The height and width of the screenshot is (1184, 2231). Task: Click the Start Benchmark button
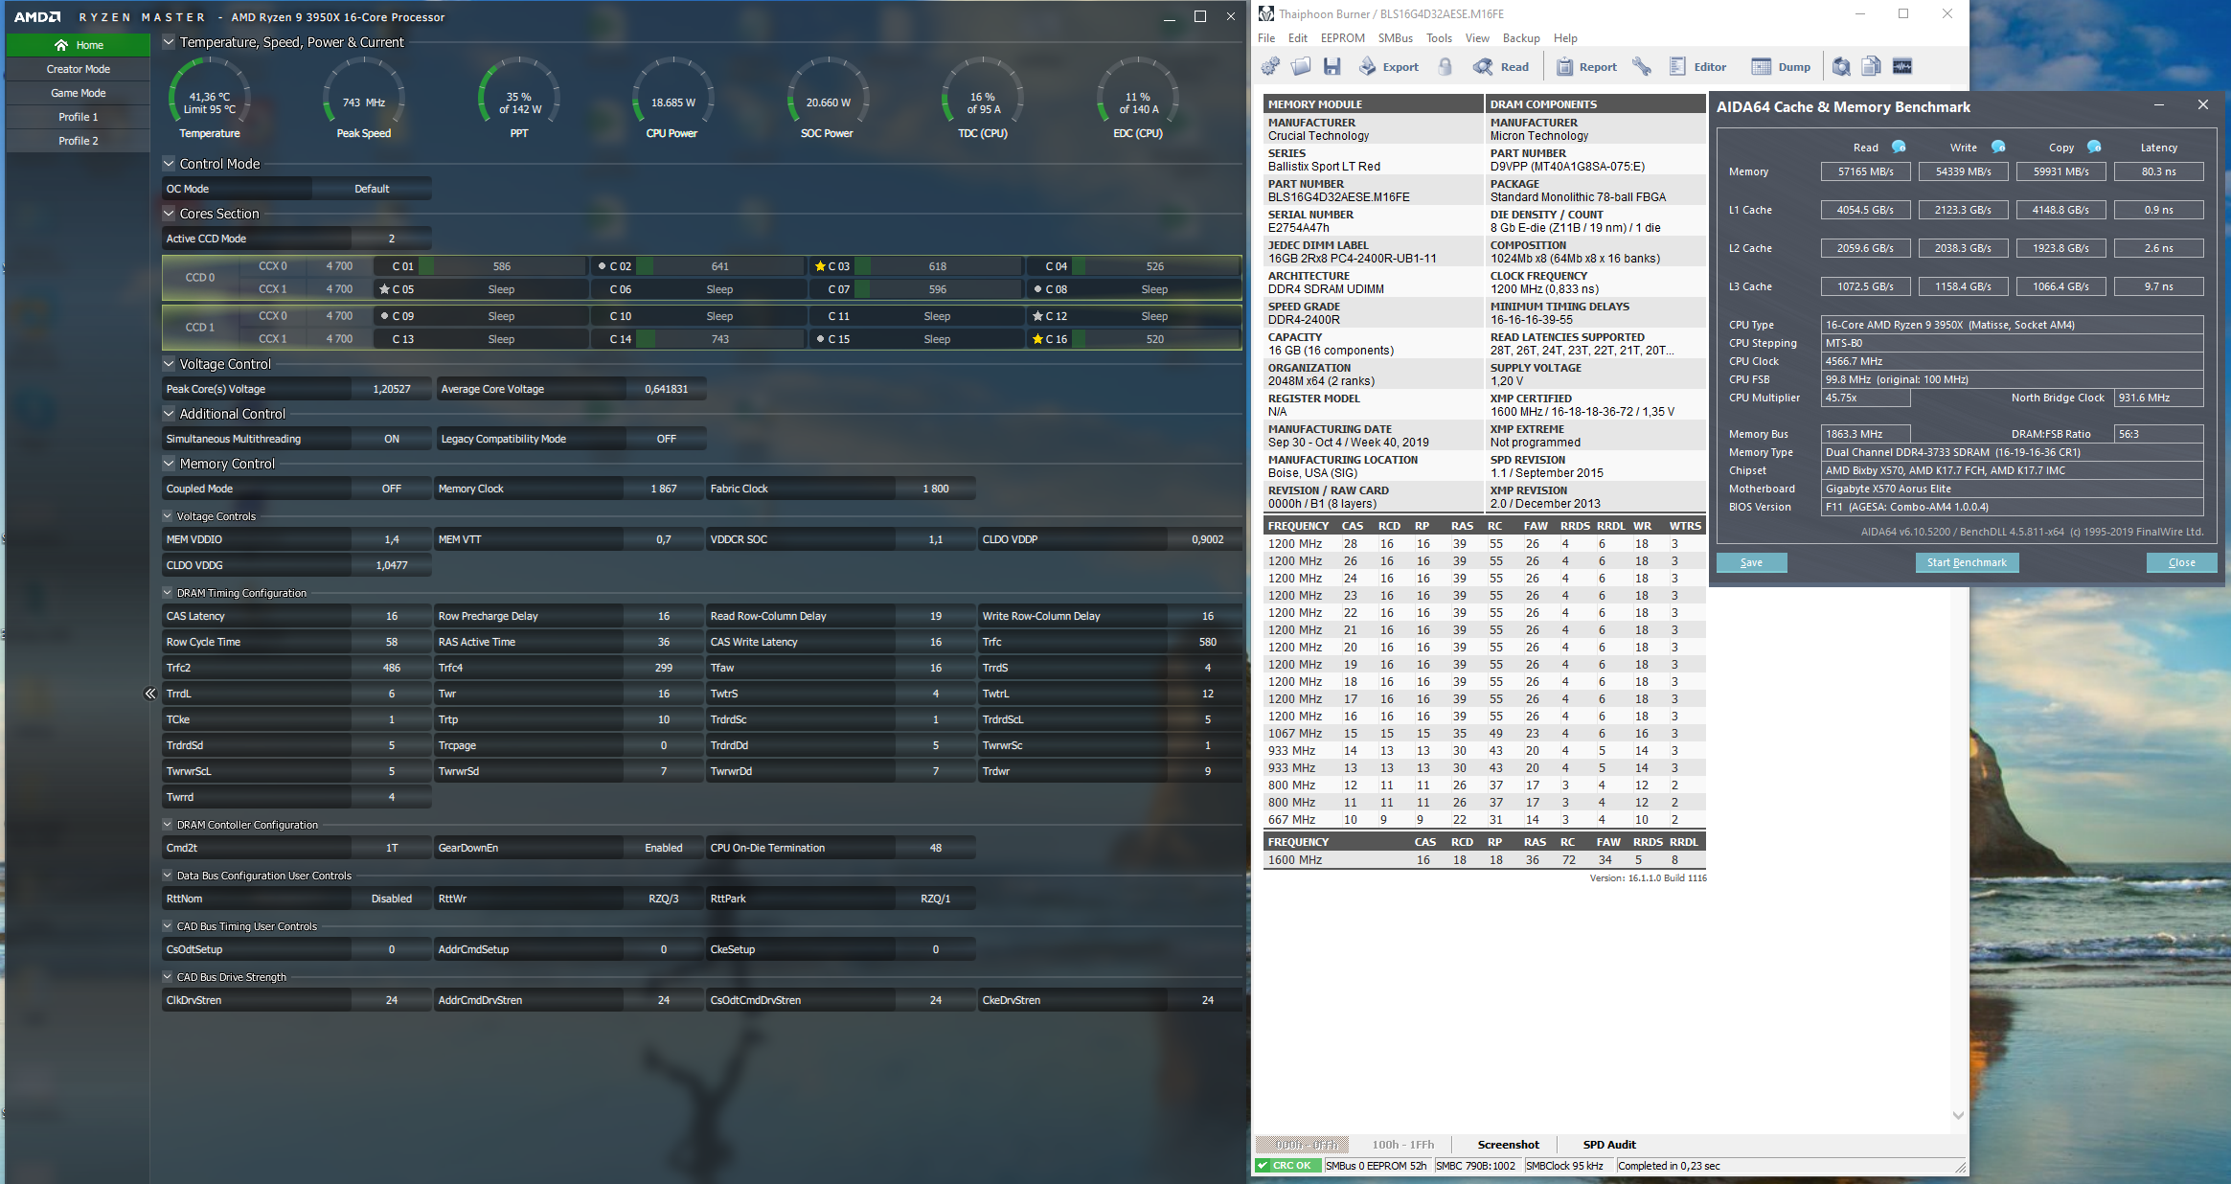tap(1967, 562)
